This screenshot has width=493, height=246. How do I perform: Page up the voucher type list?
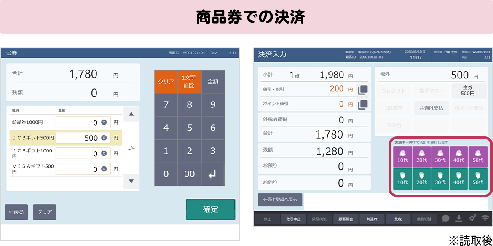(131, 114)
